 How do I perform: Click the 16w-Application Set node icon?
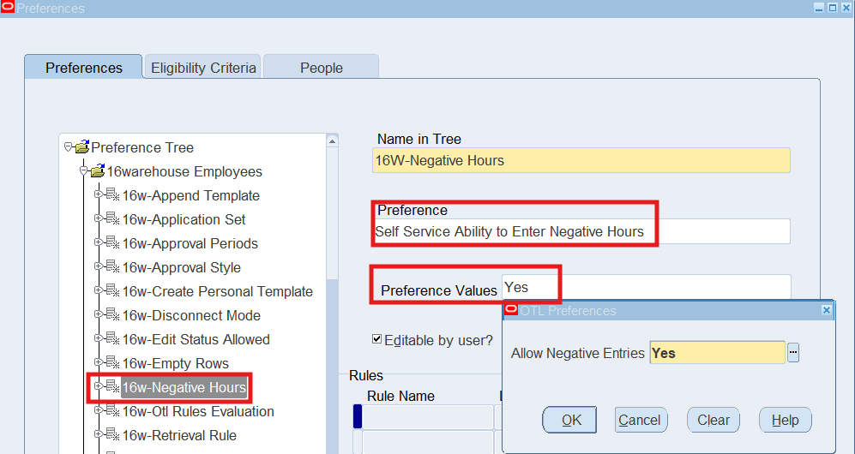pyautogui.click(x=112, y=219)
